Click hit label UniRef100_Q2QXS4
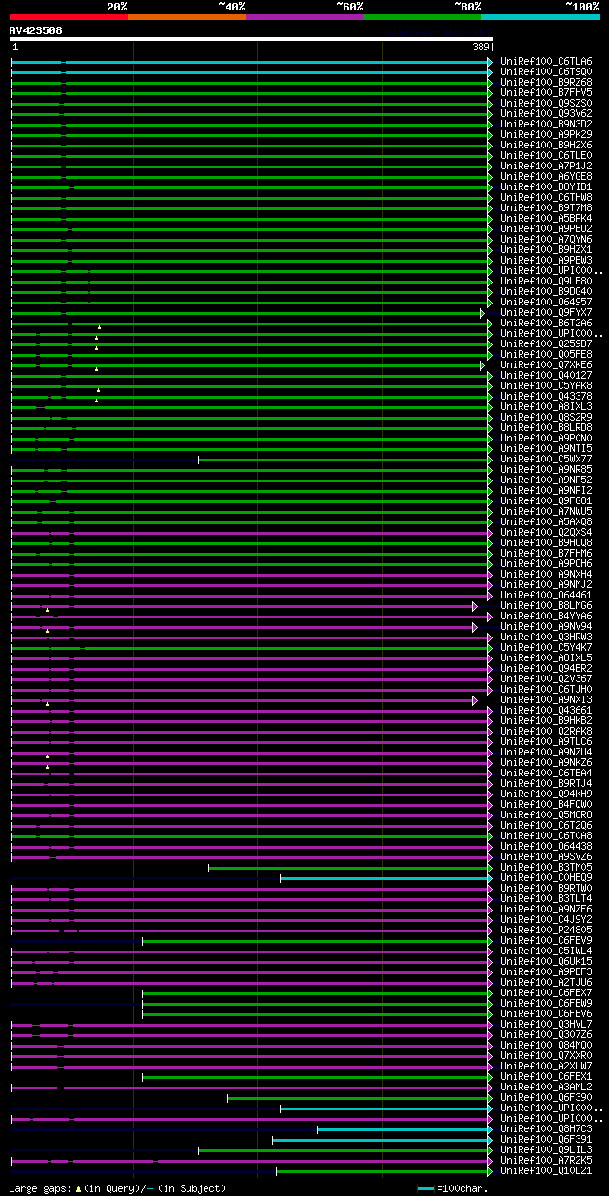The height and width of the screenshot is (1196, 609). click(546, 532)
